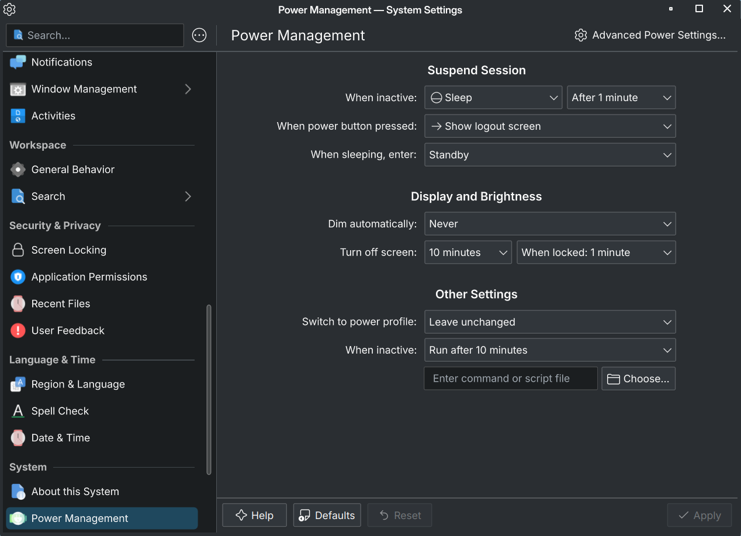Expand the Search category chevron
The height and width of the screenshot is (536, 741).
[188, 196]
